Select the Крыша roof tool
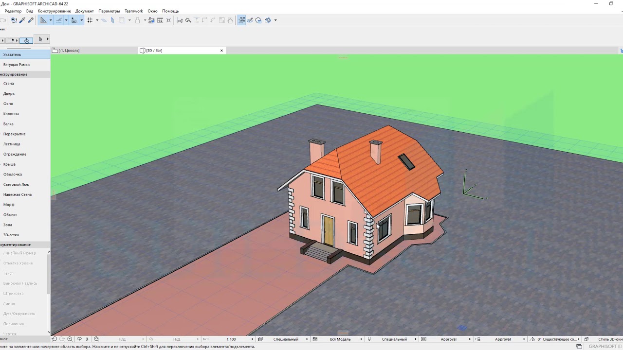623x350 pixels. click(9, 164)
